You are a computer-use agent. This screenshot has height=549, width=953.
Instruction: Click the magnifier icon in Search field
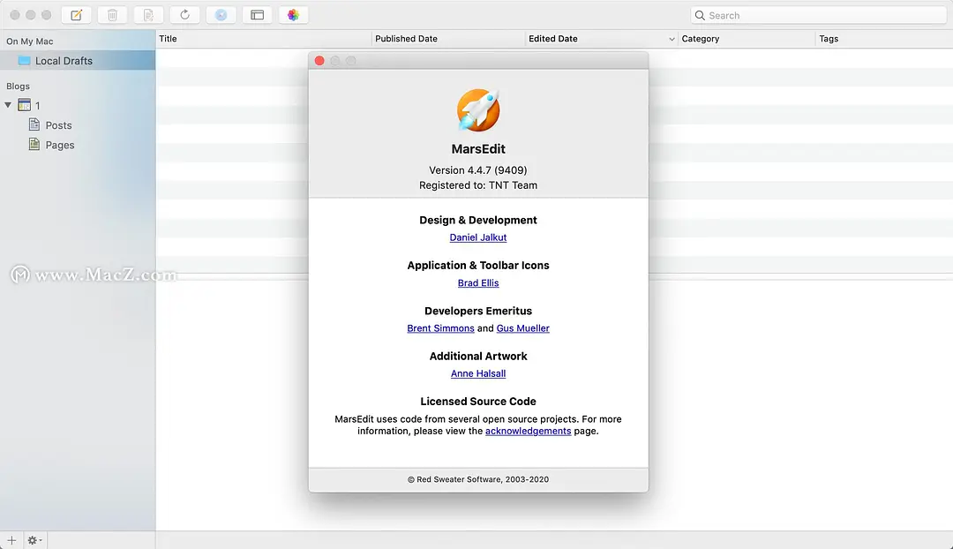[700, 15]
